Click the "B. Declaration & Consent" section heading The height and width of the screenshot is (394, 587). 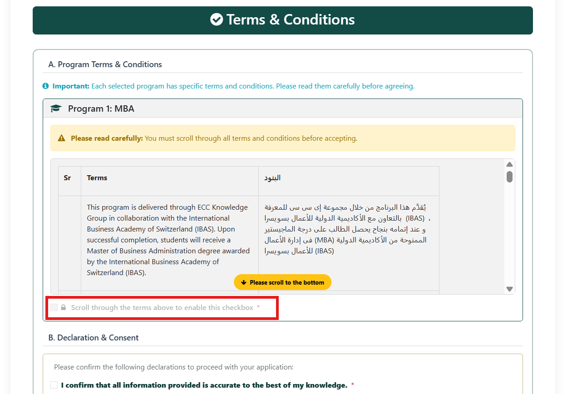tap(94, 338)
